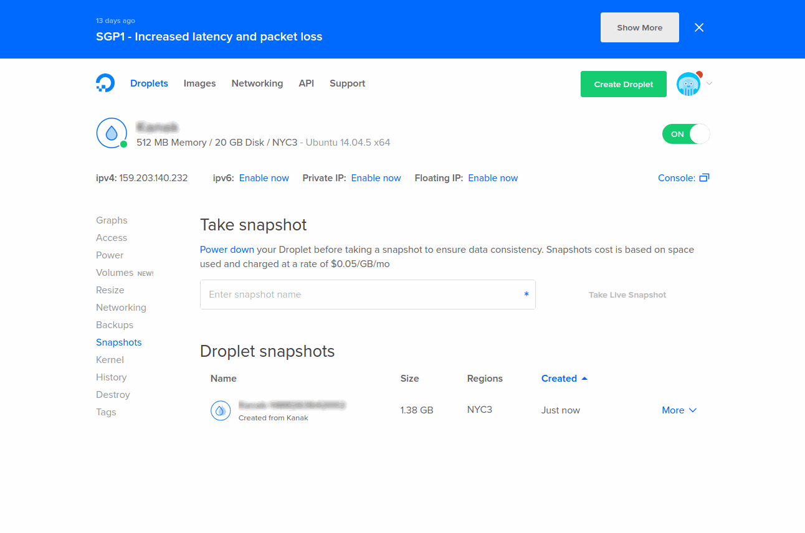This screenshot has height=533, width=805.
Task: Select History in the sidebar
Action: click(x=112, y=377)
